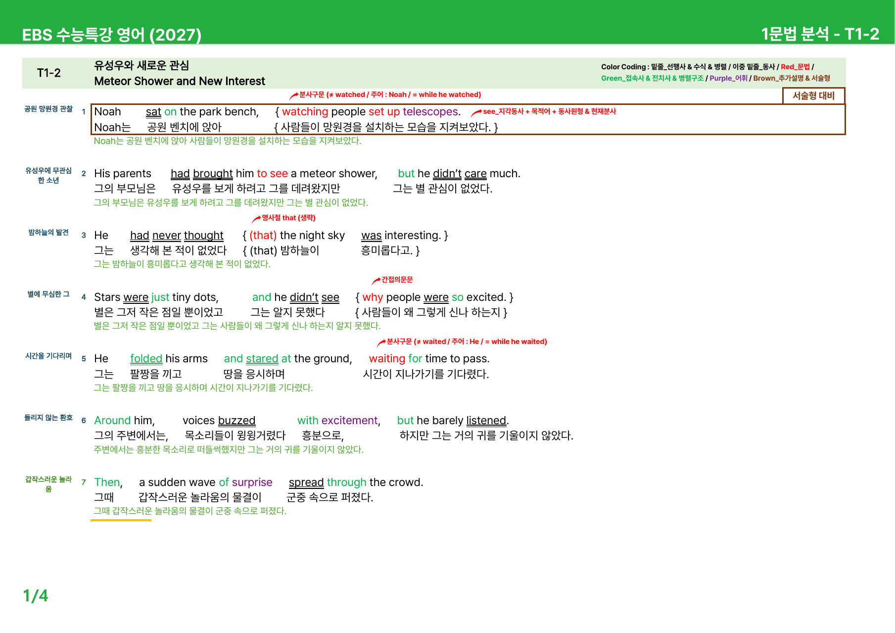
Task: Click the red note '명사절 that (생략)'
Action: point(288,218)
